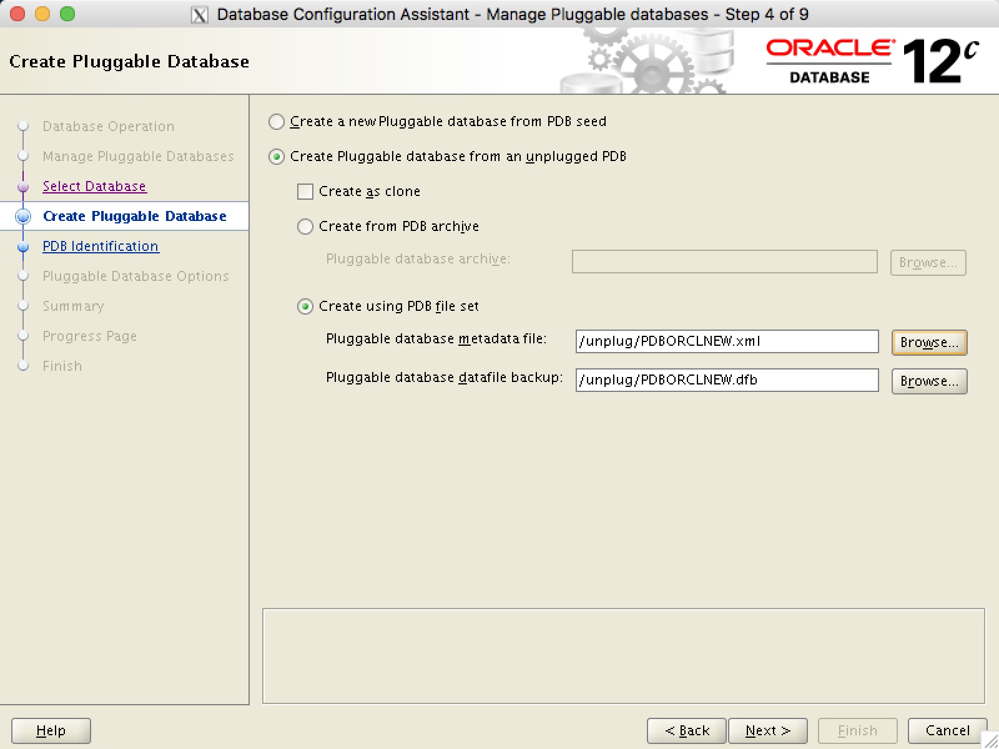Browse for the pluggable database metadata file
Screen dimensions: 999x749
point(929,342)
